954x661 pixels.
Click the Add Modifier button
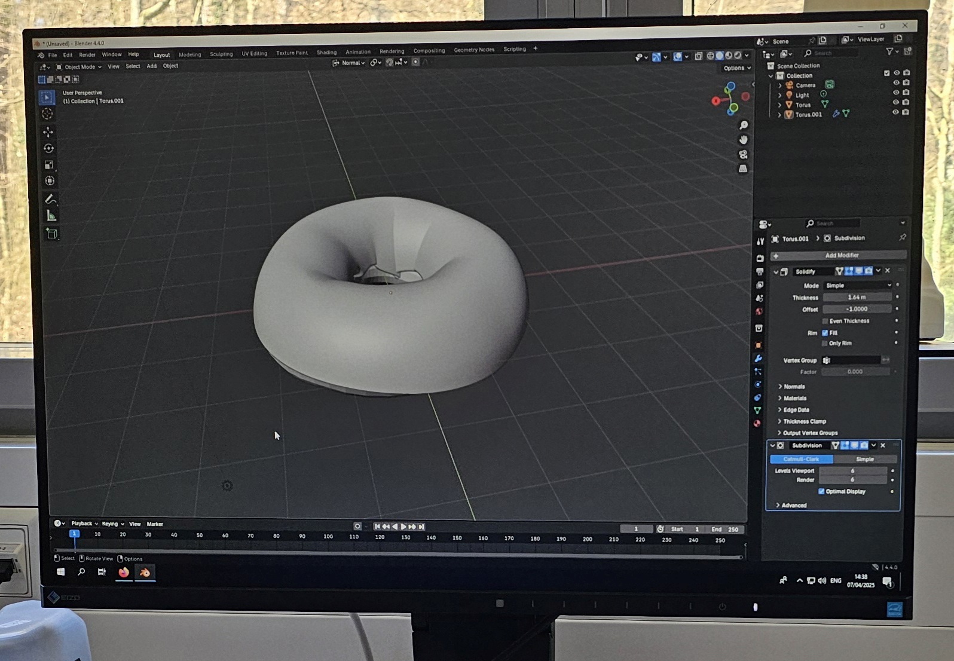point(841,255)
